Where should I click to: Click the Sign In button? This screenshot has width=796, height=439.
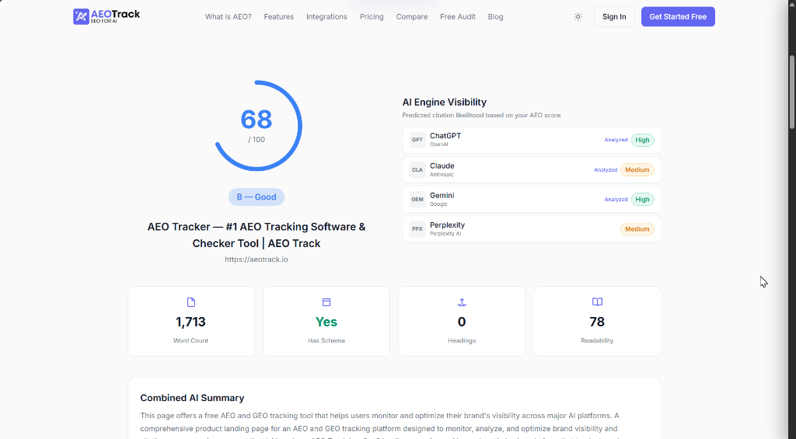(x=614, y=17)
